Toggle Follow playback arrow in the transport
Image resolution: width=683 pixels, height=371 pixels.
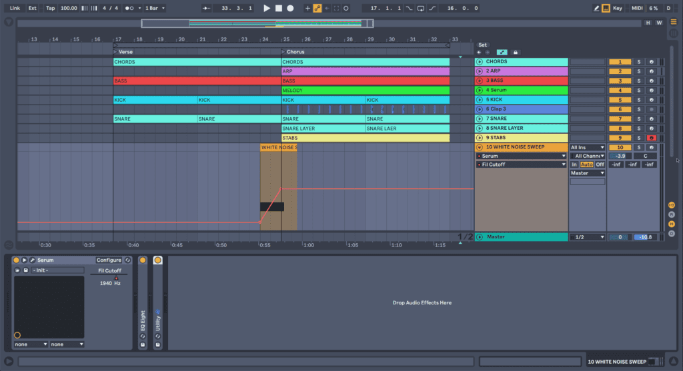(x=207, y=8)
